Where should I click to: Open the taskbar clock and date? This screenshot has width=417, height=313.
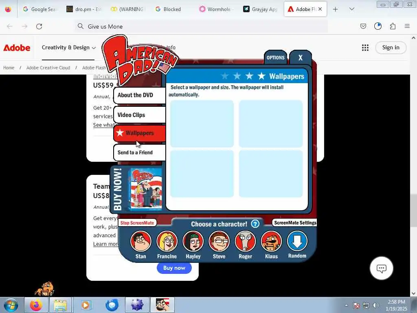coord(396,305)
